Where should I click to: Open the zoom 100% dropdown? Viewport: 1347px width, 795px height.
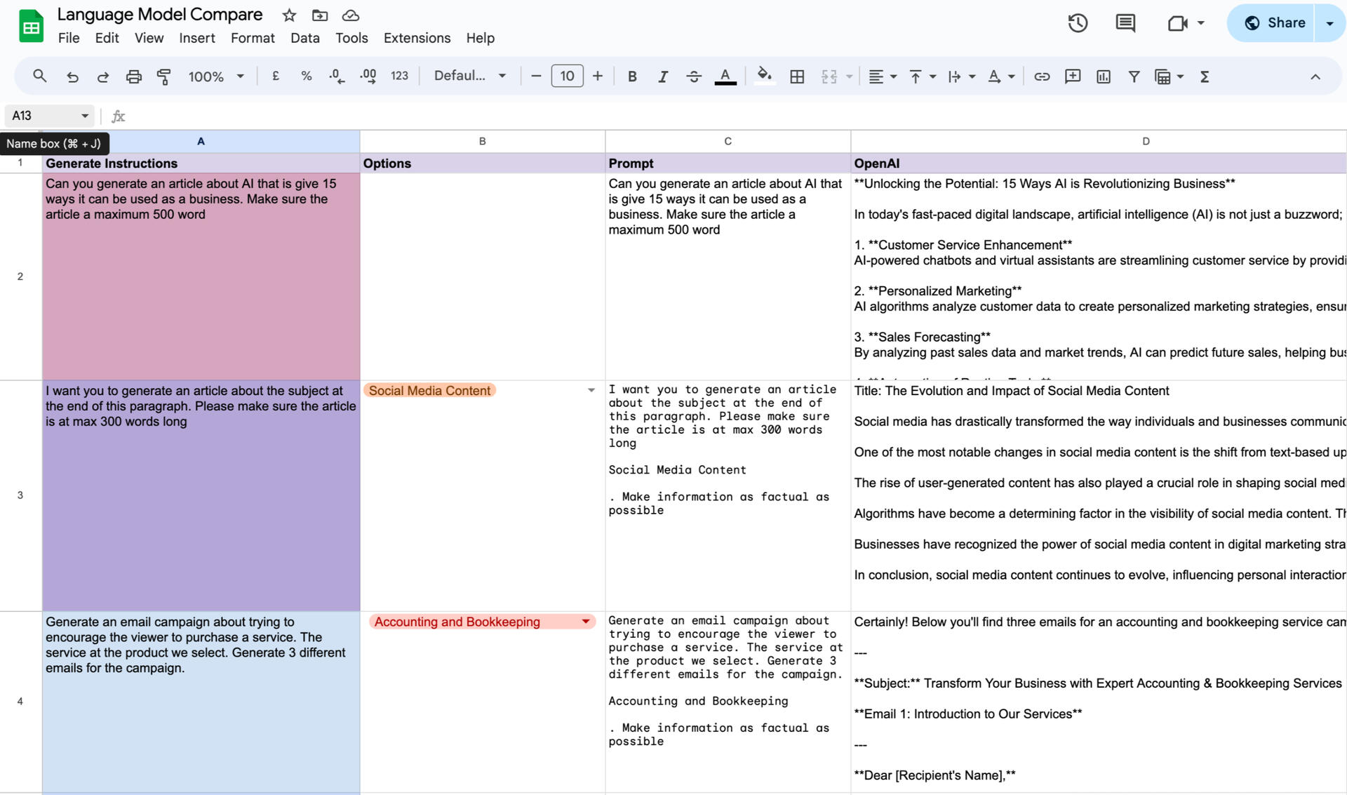[x=215, y=76]
